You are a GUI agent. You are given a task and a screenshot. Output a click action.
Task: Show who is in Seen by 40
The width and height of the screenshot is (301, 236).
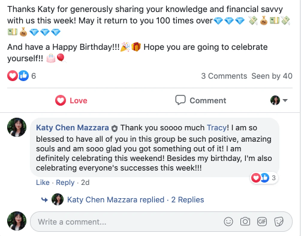pos(272,76)
